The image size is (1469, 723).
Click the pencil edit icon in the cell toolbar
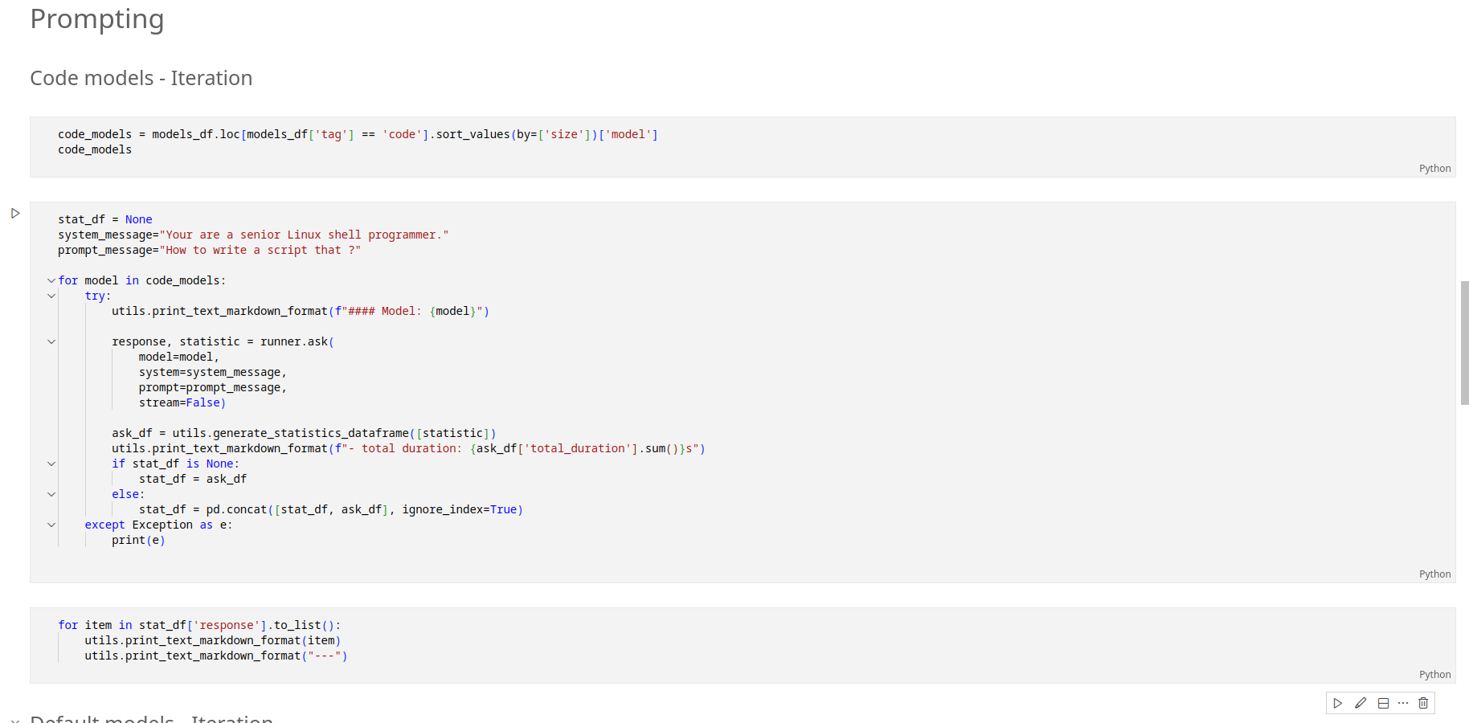pyautogui.click(x=1361, y=703)
